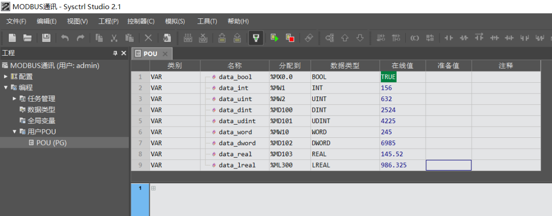Screen dimensions: 552x216
Task: Select POU (PG) in project tree
Action: pos(52,142)
